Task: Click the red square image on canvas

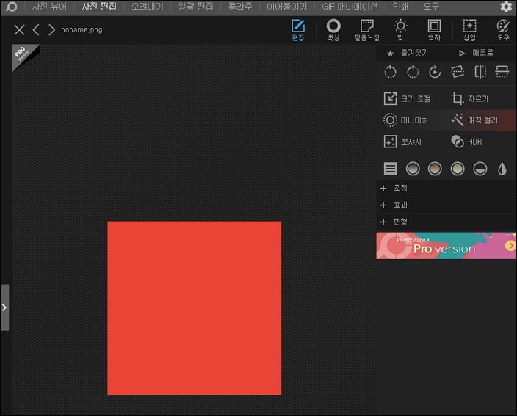Action: coord(194,308)
